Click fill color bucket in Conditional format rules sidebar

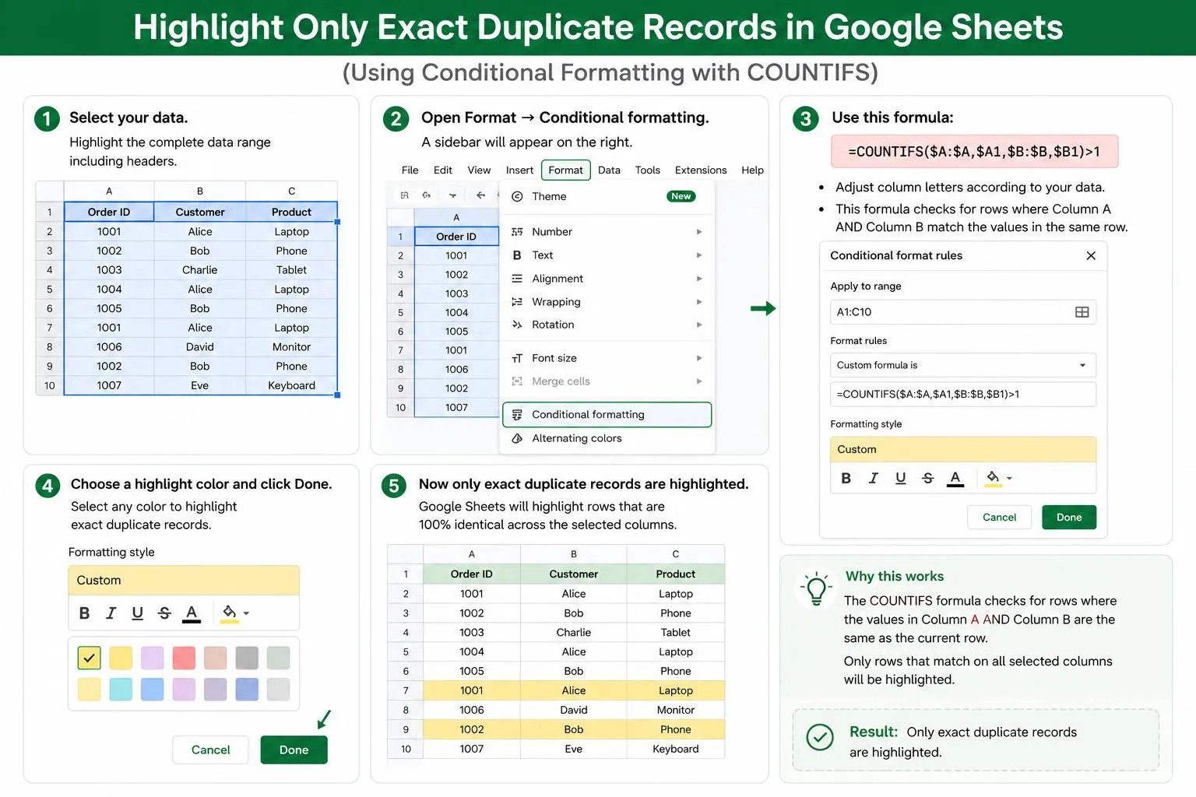993,479
